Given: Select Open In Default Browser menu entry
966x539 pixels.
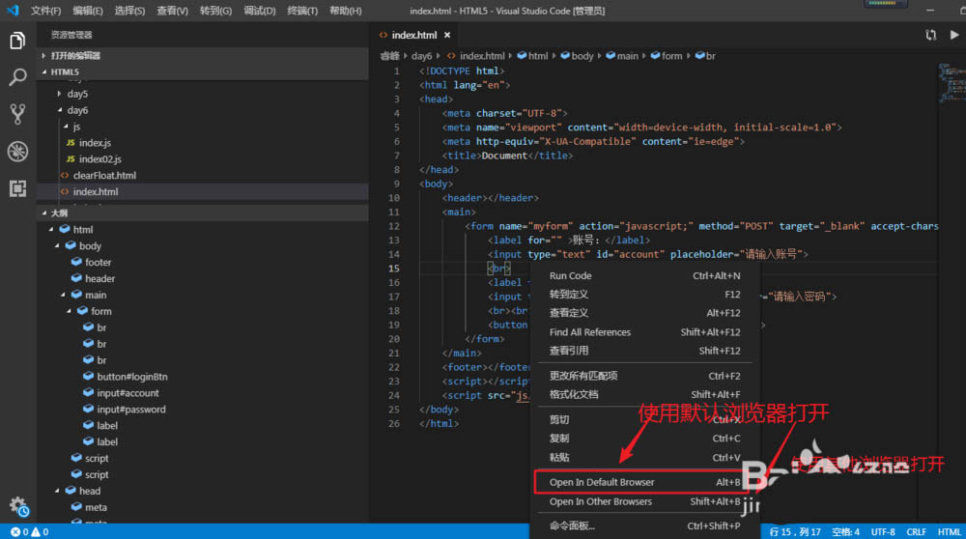Looking at the screenshot, I should tap(602, 482).
